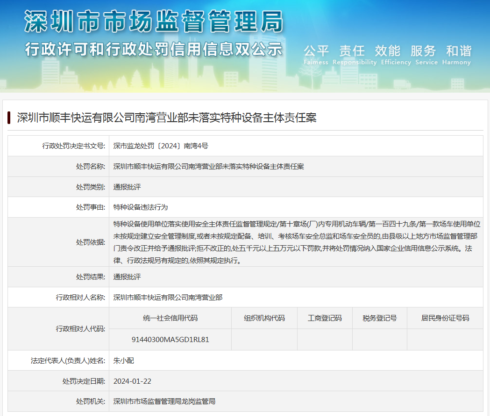Click the 组织机构代码 column header
Viewport: 490px width, 416px height.
point(264,318)
